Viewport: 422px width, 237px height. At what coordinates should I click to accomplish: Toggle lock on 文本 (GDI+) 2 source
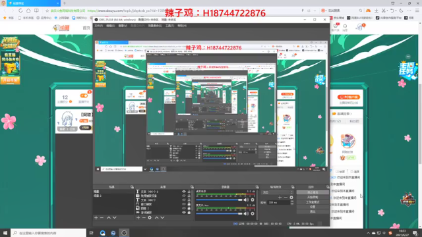click(189, 192)
